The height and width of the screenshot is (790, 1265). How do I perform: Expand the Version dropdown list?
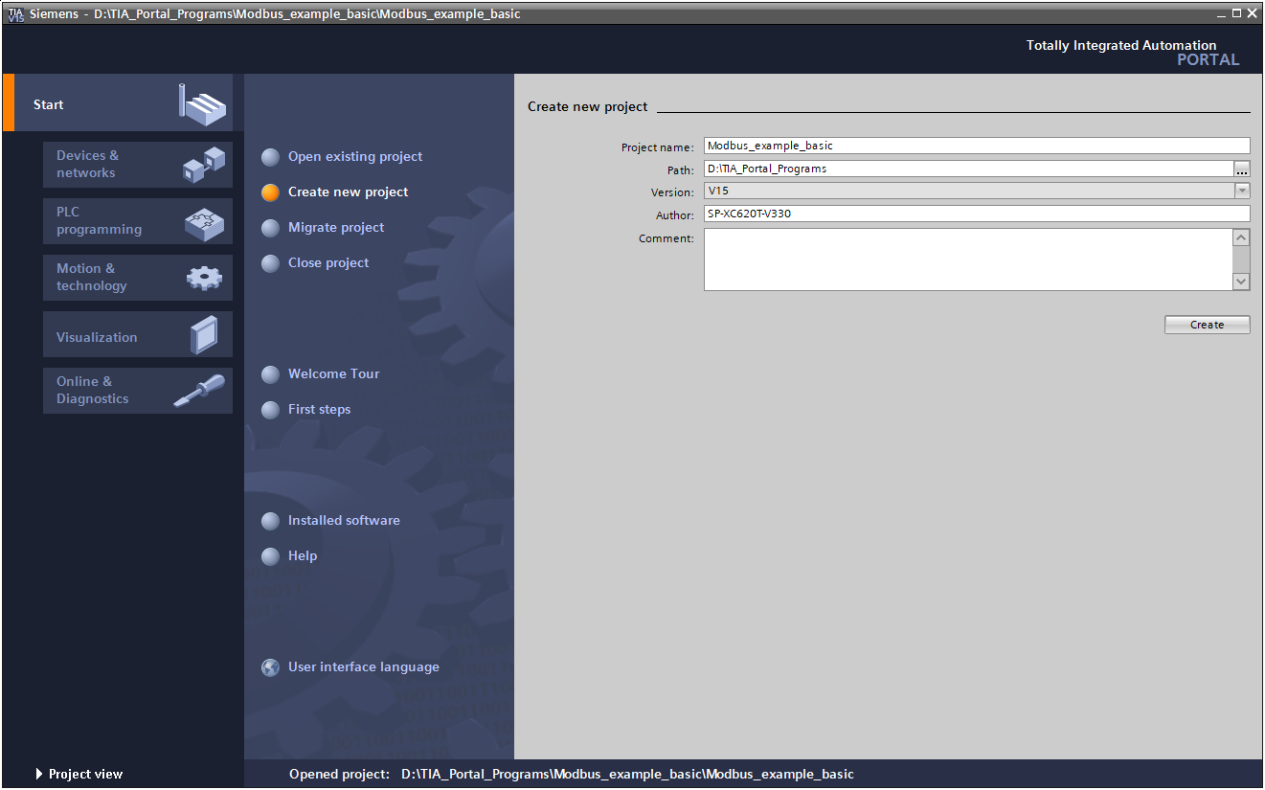[x=1241, y=191]
